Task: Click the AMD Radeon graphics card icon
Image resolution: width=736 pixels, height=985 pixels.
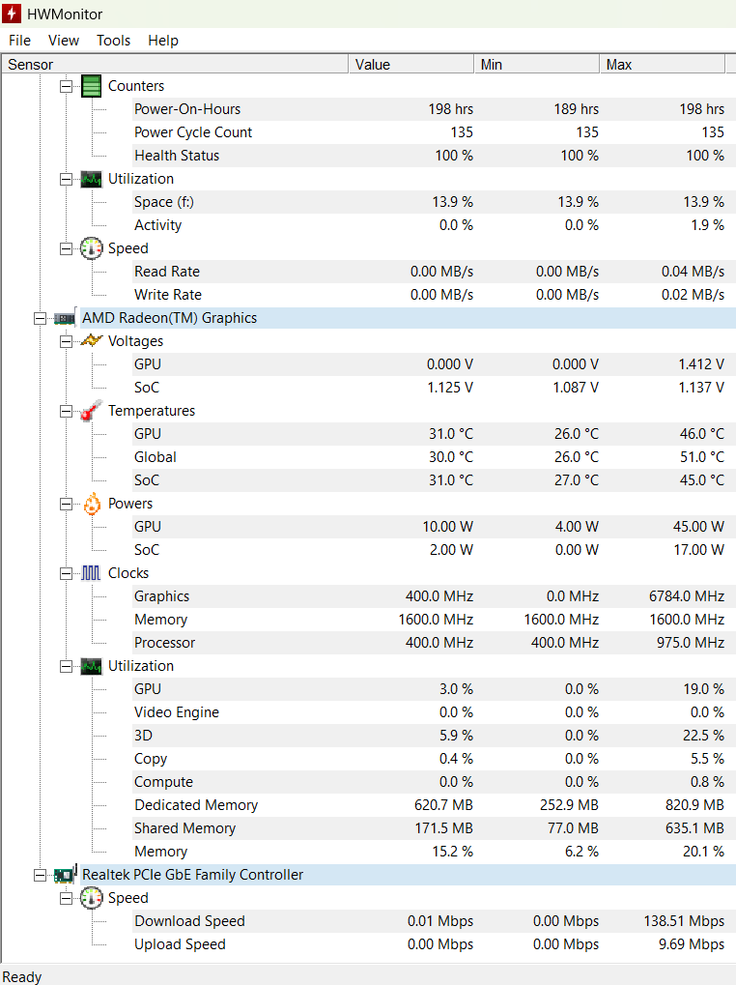Action: (66, 318)
